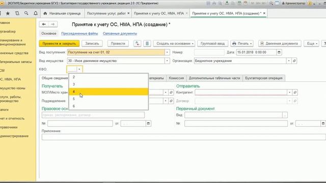Viewport: 326px width, 183px height.
Task: Go back with the left arrow button
Action: tap(44, 24)
